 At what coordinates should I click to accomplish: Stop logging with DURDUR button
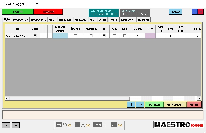(48, 12)
